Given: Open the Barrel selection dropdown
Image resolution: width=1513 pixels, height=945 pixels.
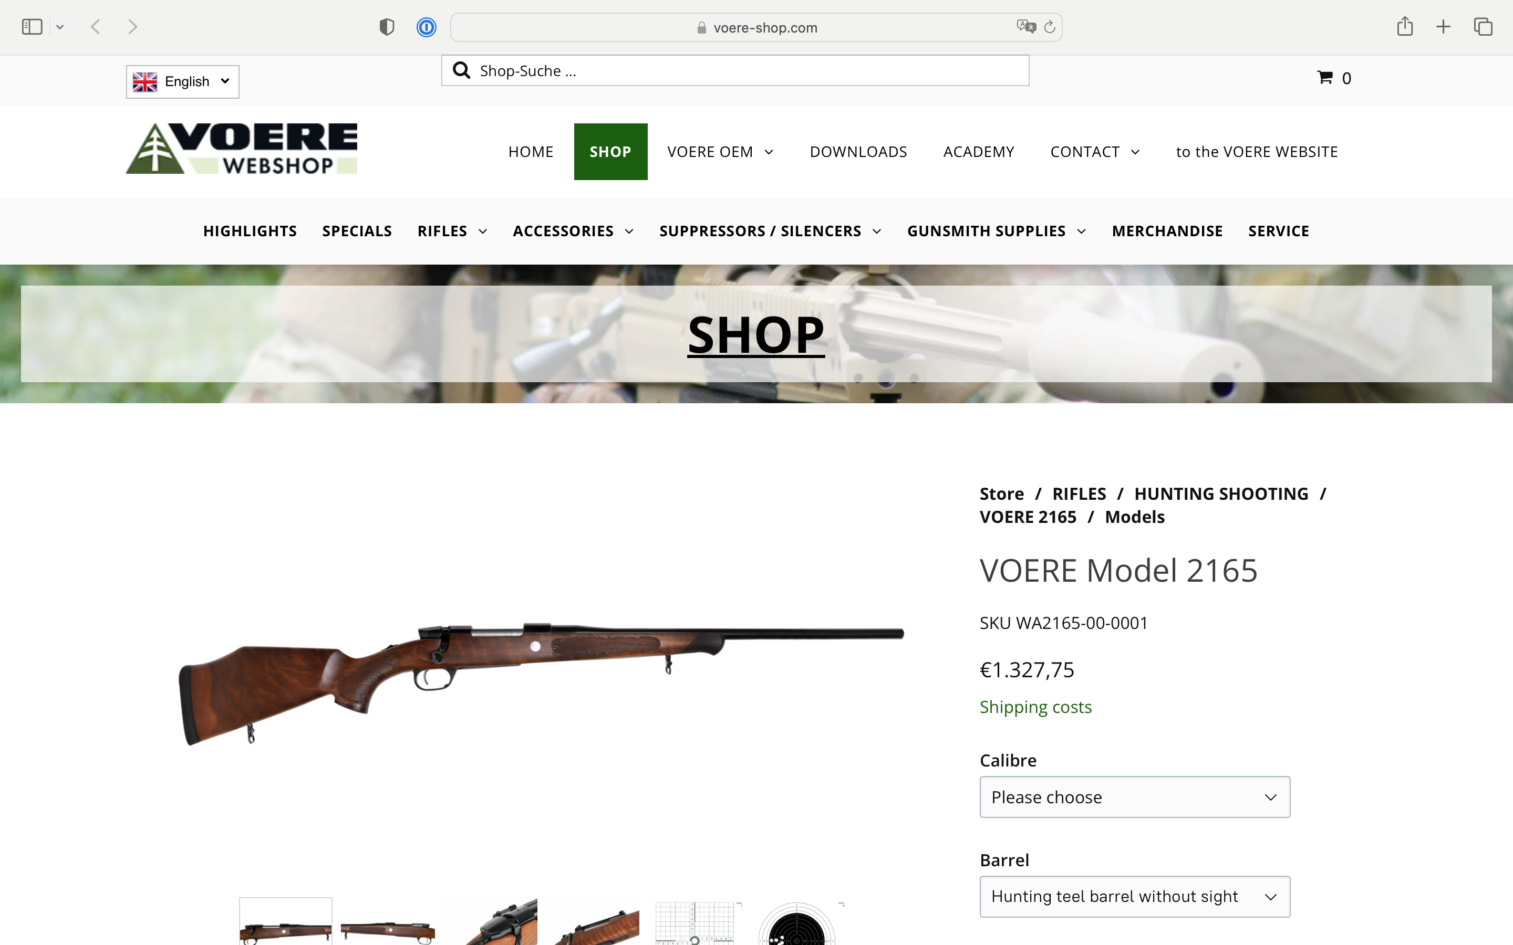Looking at the screenshot, I should (x=1134, y=896).
